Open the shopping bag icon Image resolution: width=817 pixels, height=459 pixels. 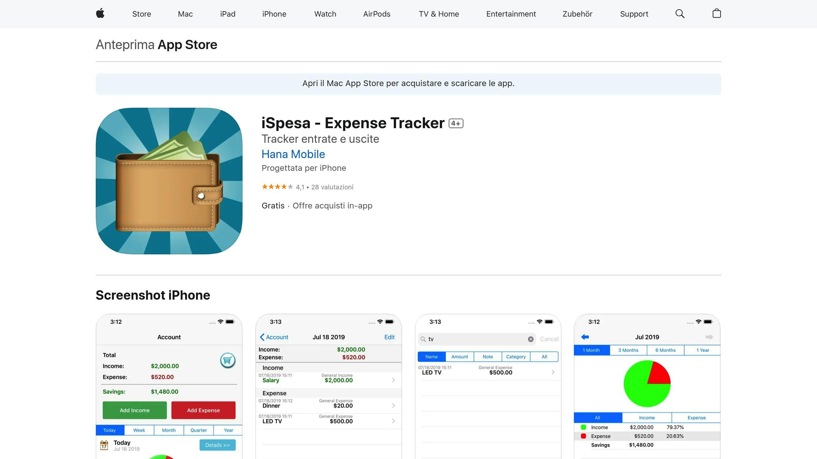(x=716, y=13)
